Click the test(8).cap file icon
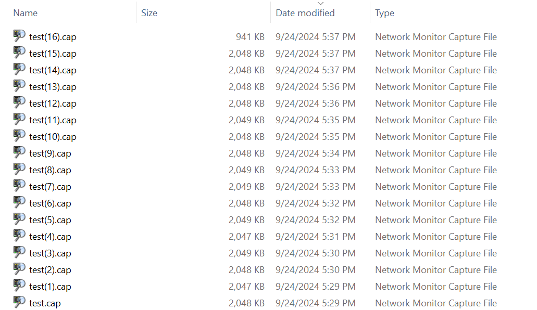The image size is (537, 310). coord(19,169)
